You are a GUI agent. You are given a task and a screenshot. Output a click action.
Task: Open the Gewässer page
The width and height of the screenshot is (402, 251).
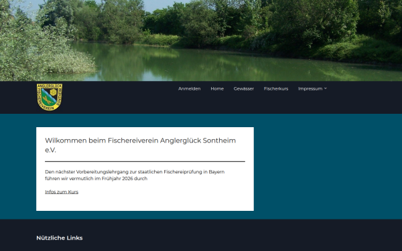(244, 88)
